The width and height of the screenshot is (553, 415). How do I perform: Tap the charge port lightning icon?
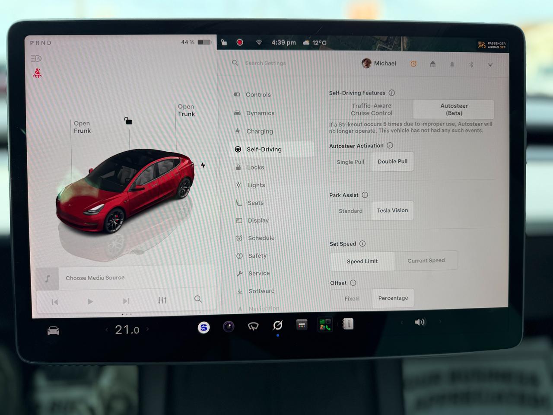coord(203,165)
